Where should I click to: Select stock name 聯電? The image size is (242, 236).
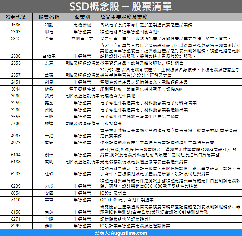(49, 32)
